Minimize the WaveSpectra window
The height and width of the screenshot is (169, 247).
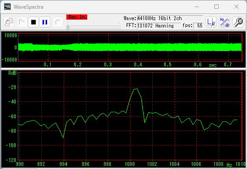[197, 7]
